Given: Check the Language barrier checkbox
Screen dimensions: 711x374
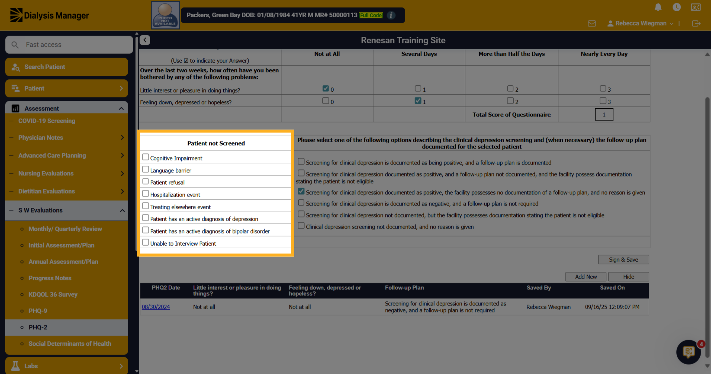Looking at the screenshot, I should [x=145, y=169].
